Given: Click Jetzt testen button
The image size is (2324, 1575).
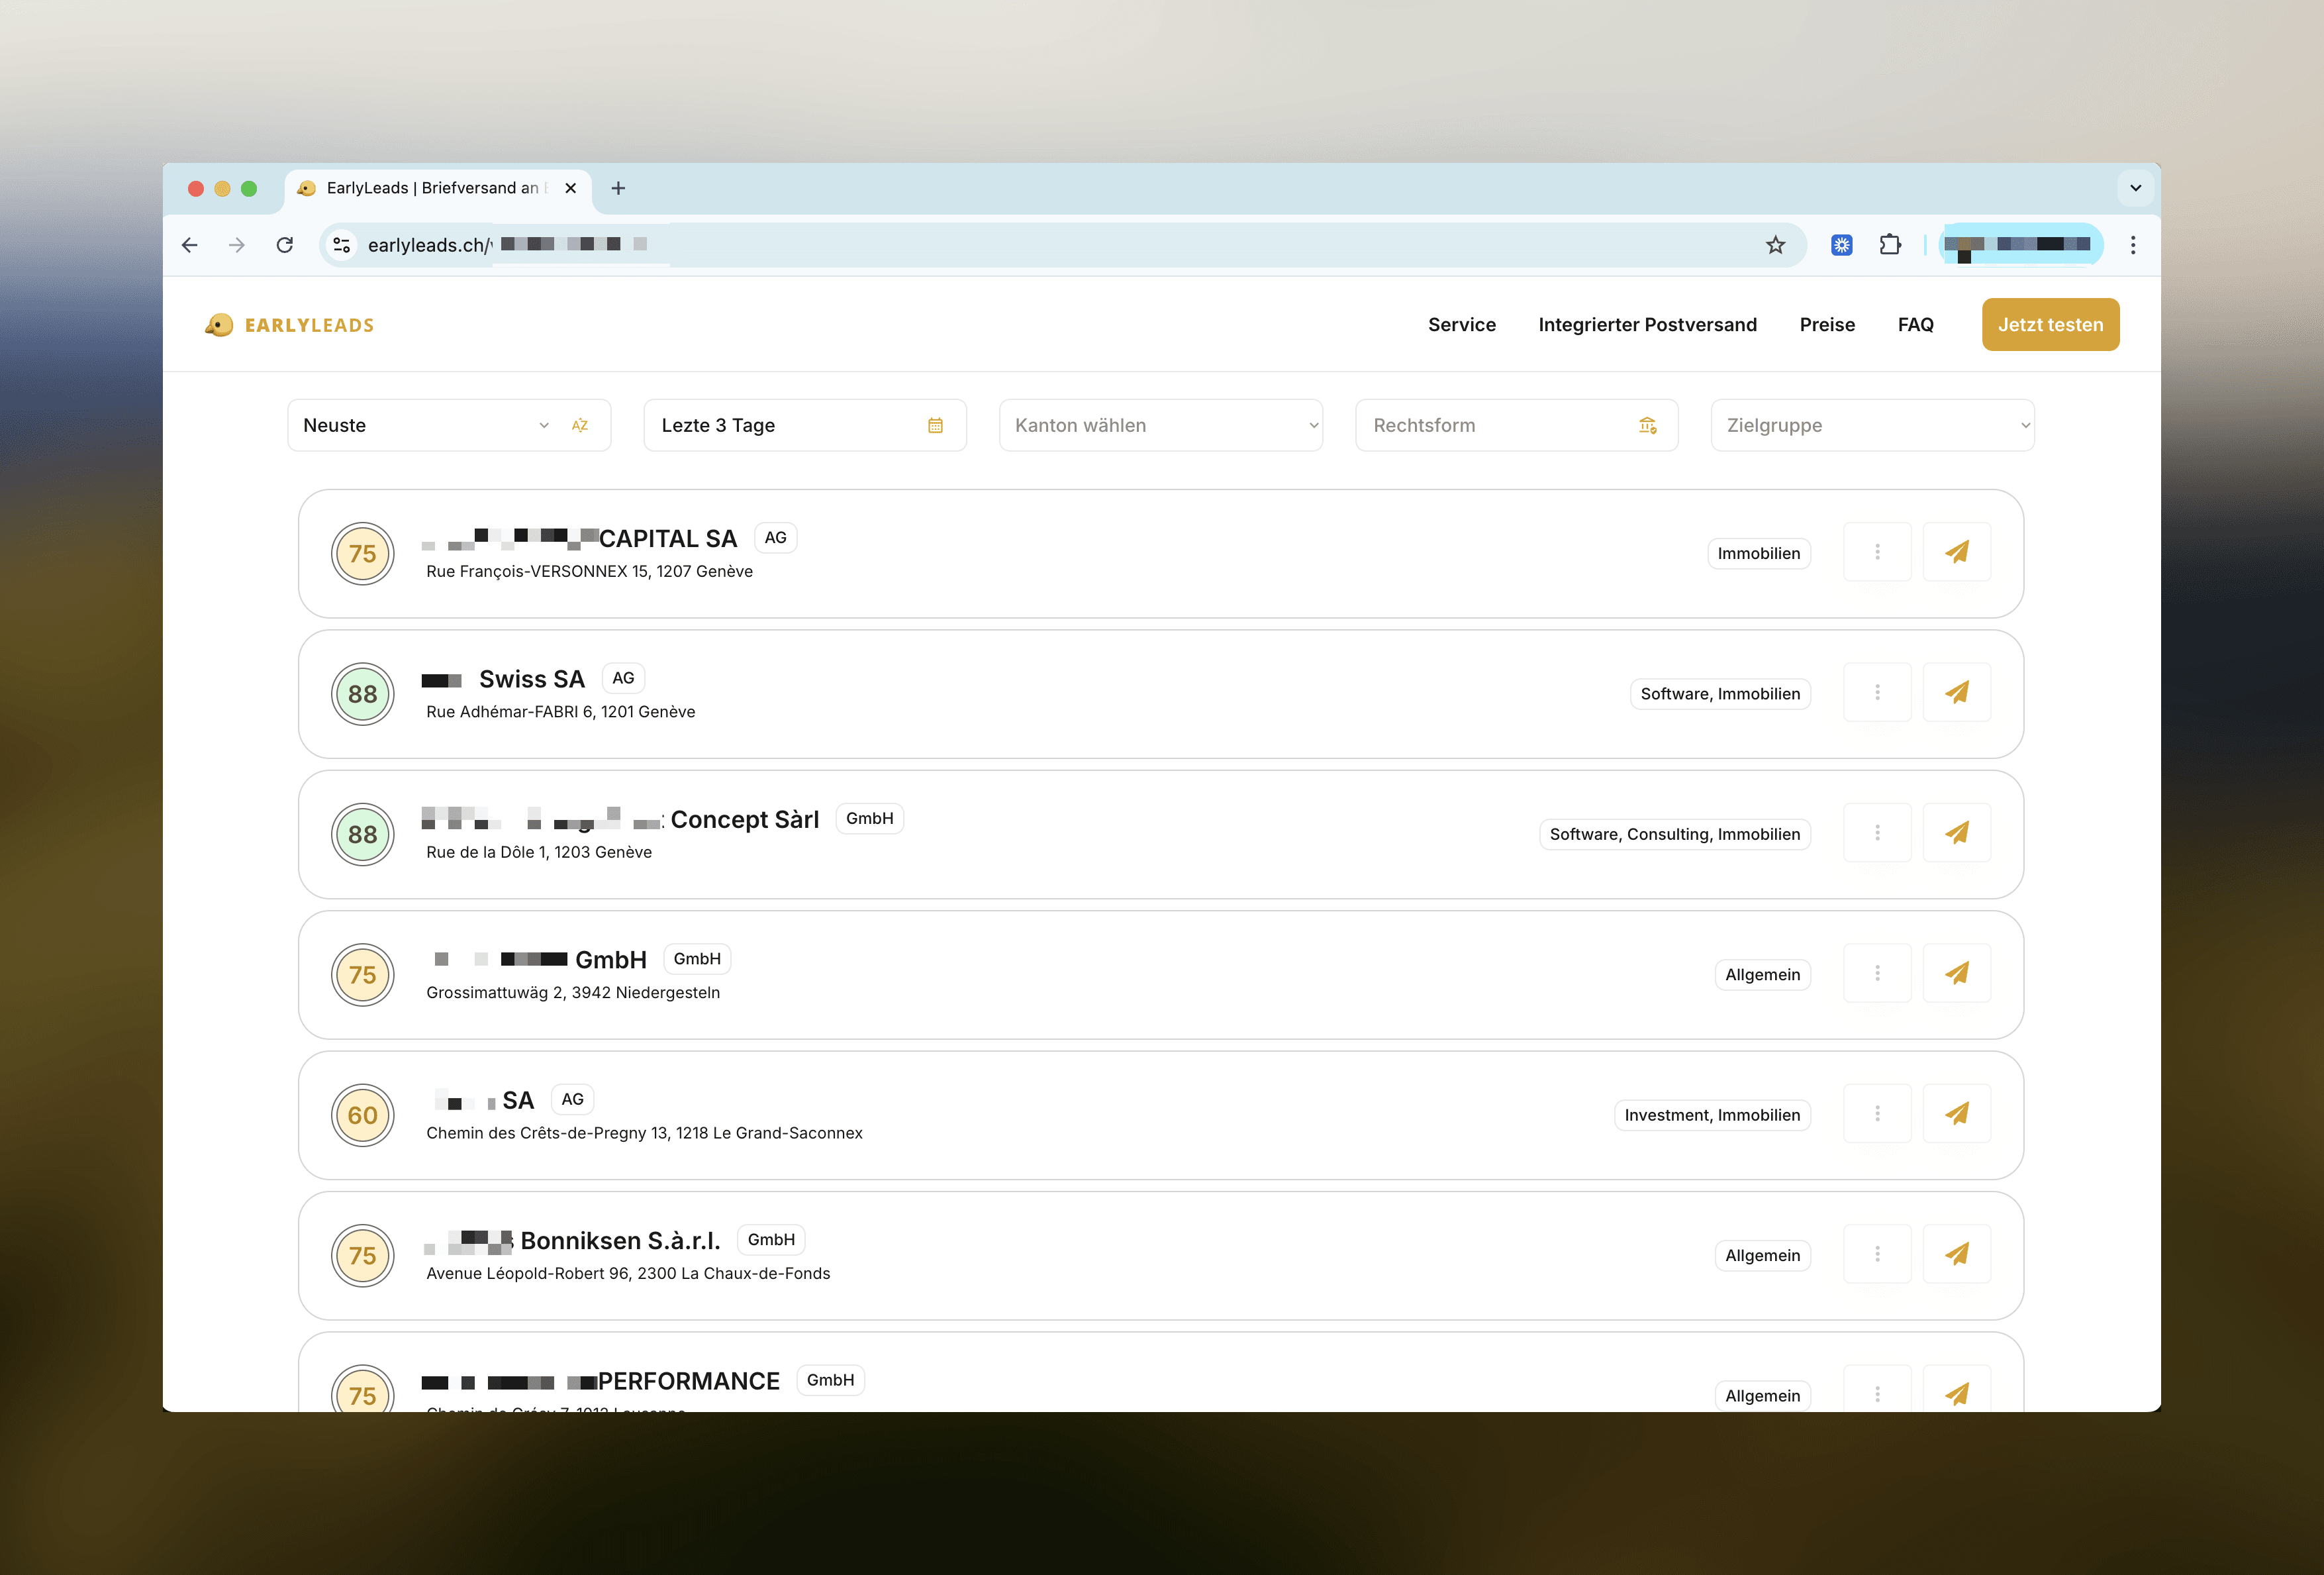Looking at the screenshot, I should (2049, 324).
